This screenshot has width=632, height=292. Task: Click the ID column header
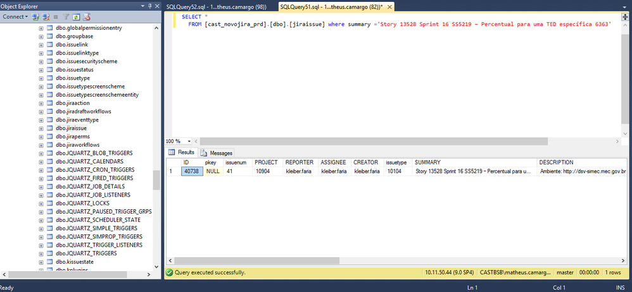193,162
